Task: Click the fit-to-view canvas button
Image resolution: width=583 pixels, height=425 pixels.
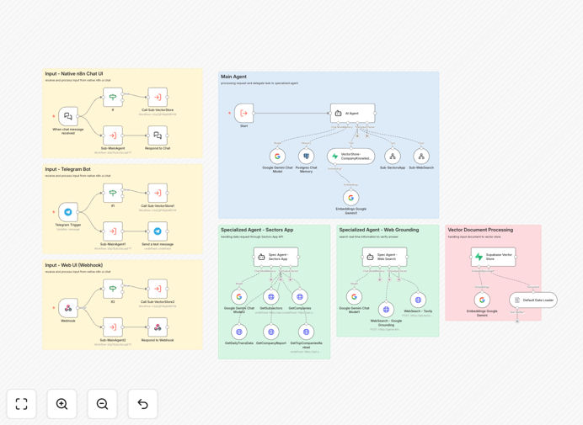Action: 22,404
